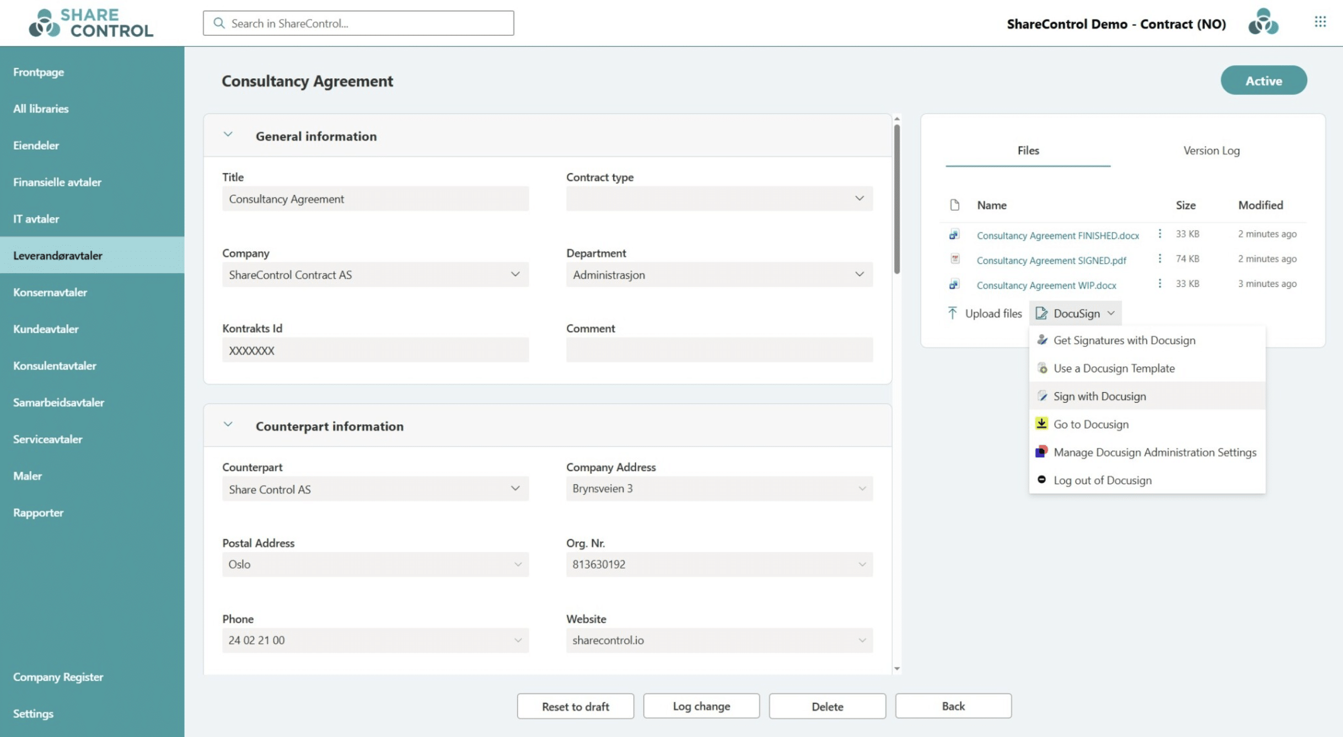The width and height of the screenshot is (1343, 737).
Task: Click the Use a Docusign Template icon
Action: point(1042,368)
